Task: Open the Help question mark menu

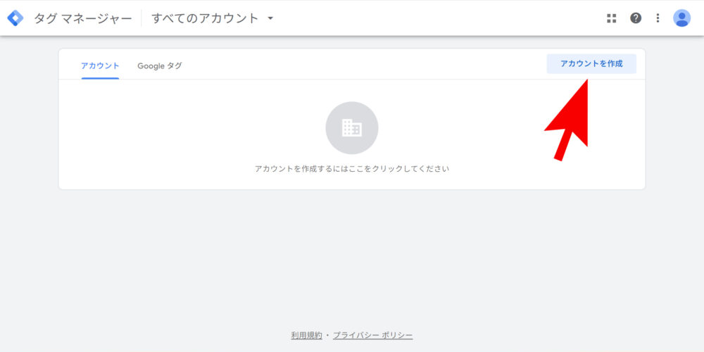Action: (636, 18)
